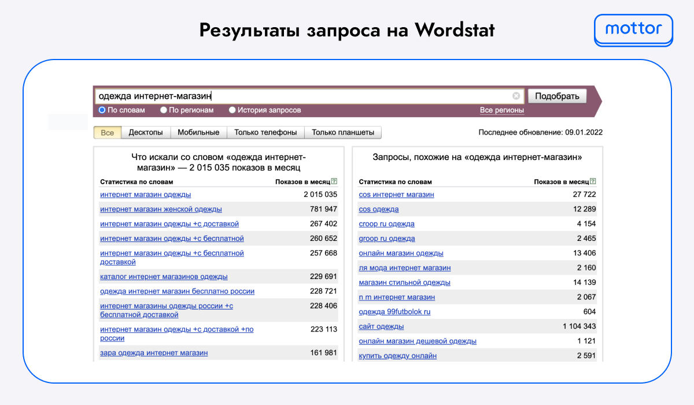Switch to the Все tab
The width and height of the screenshot is (694, 405).
(x=108, y=132)
